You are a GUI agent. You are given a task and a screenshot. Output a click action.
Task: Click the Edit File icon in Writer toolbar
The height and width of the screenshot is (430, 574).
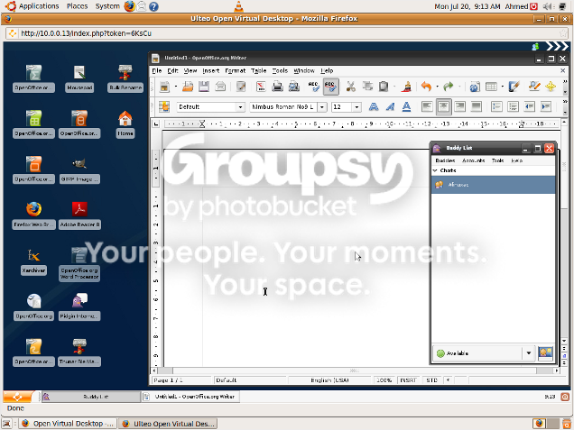pos(241,87)
